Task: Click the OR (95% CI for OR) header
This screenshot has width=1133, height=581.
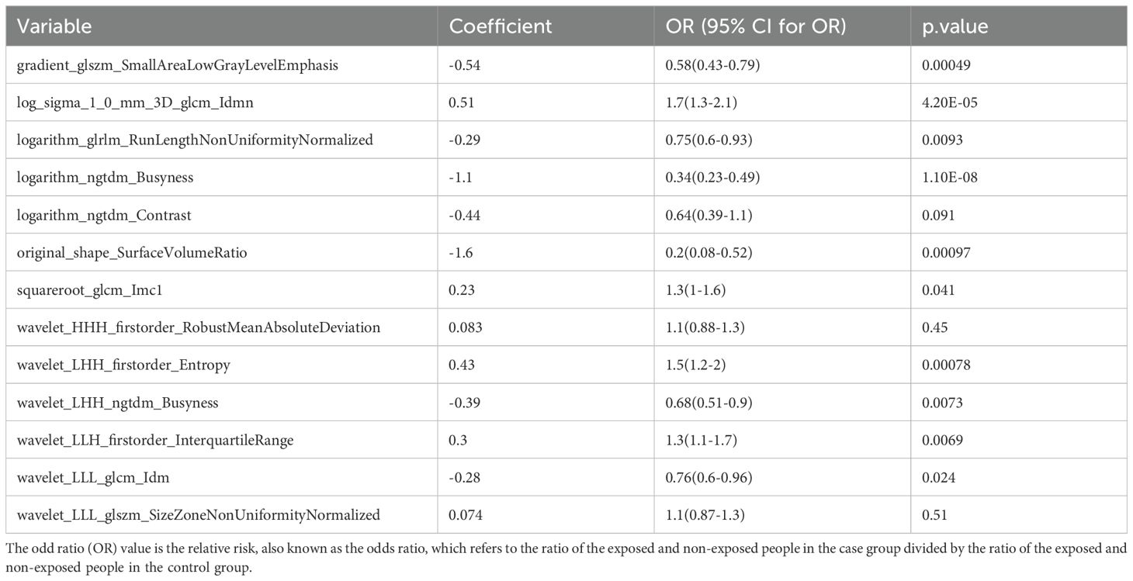Action: tap(755, 26)
